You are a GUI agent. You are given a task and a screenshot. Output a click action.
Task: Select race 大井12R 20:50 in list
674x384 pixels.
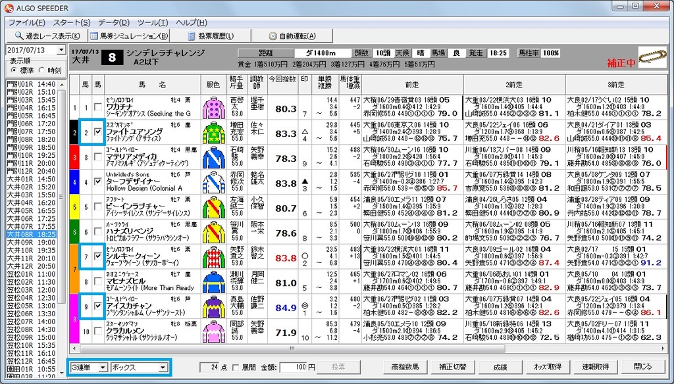(32, 266)
